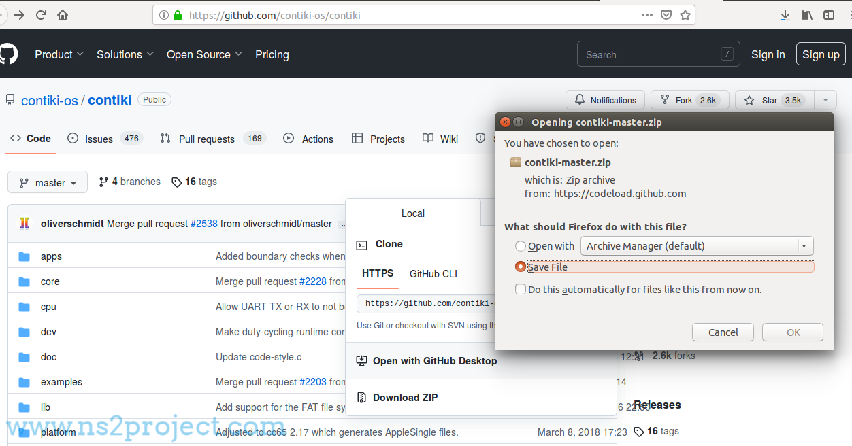The width and height of the screenshot is (852, 446).
Task: Open the master branch selector
Action: (x=48, y=182)
